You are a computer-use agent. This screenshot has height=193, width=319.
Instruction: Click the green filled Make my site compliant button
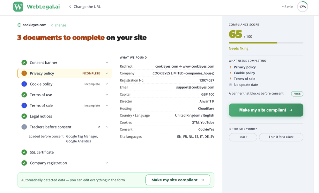[x=266, y=110]
